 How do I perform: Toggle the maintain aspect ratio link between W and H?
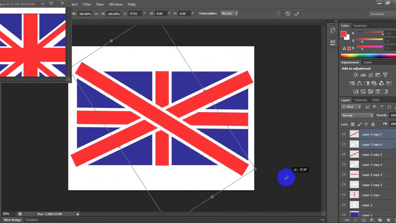[x=96, y=14]
